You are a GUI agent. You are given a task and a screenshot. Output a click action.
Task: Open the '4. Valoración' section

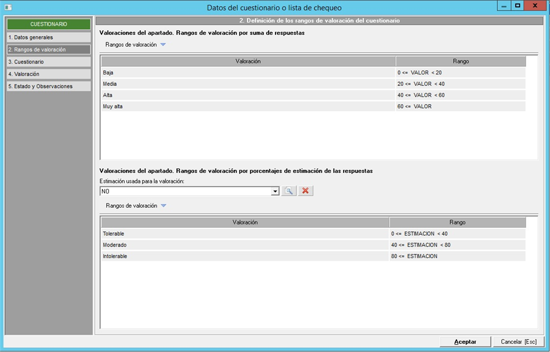coord(48,74)
